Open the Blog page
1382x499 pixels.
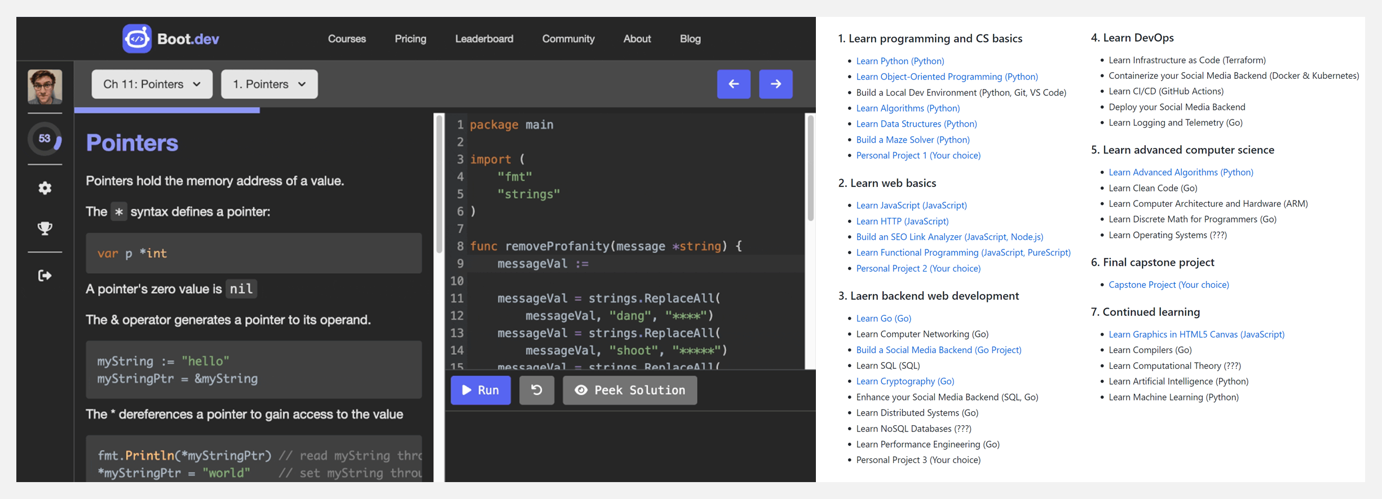click(x=690, y=39)
